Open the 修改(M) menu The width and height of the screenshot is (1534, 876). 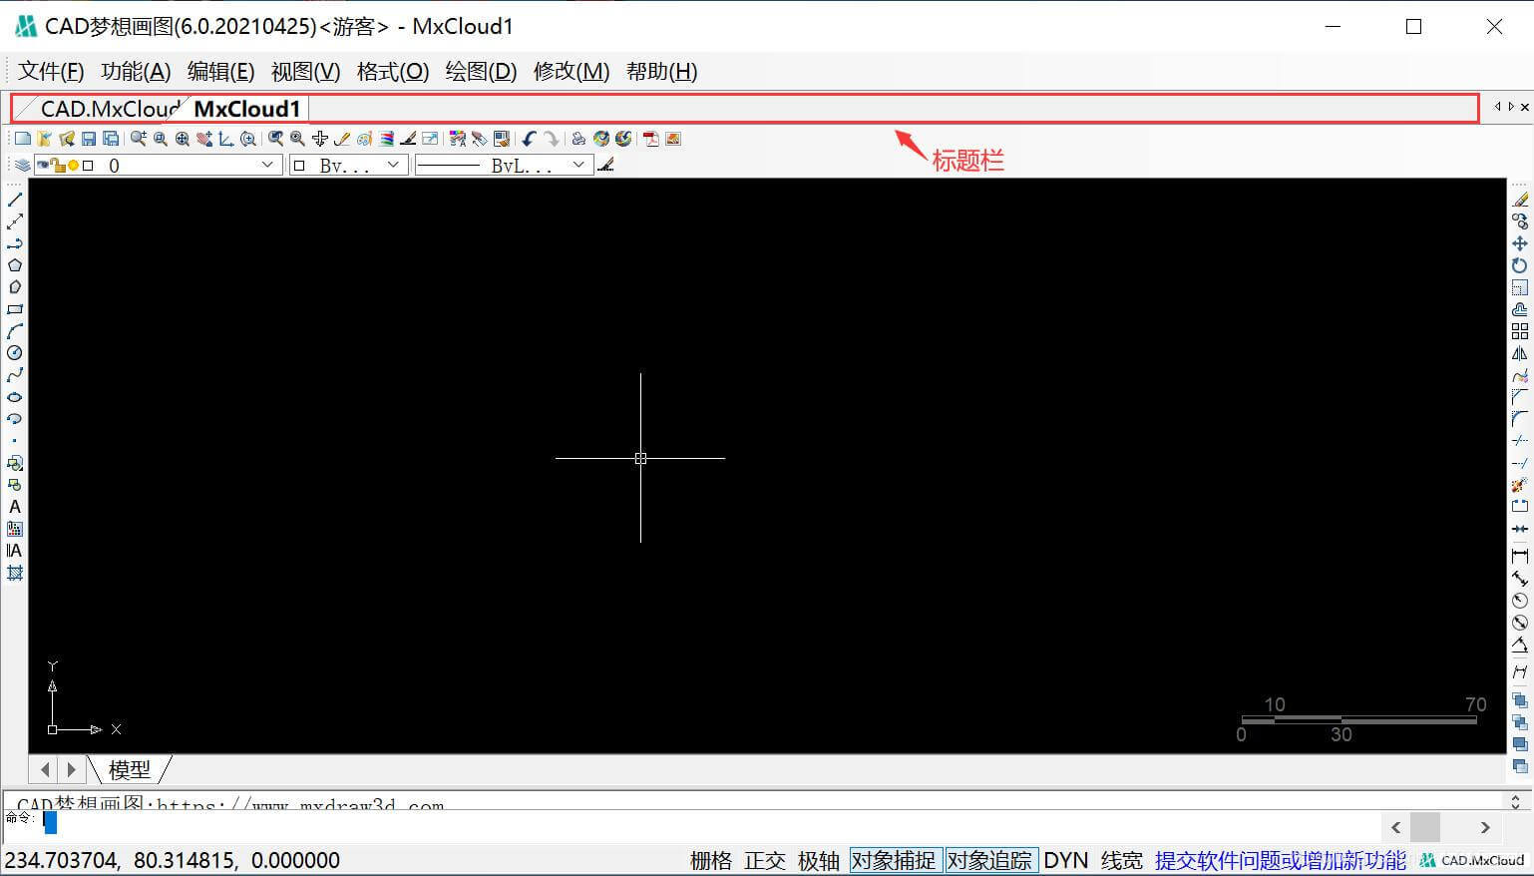coord(572,72)
